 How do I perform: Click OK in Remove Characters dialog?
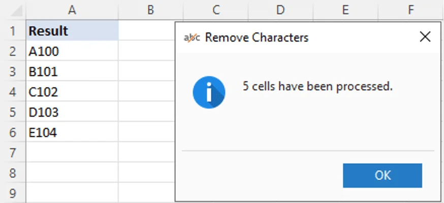[x=382, y=175]
